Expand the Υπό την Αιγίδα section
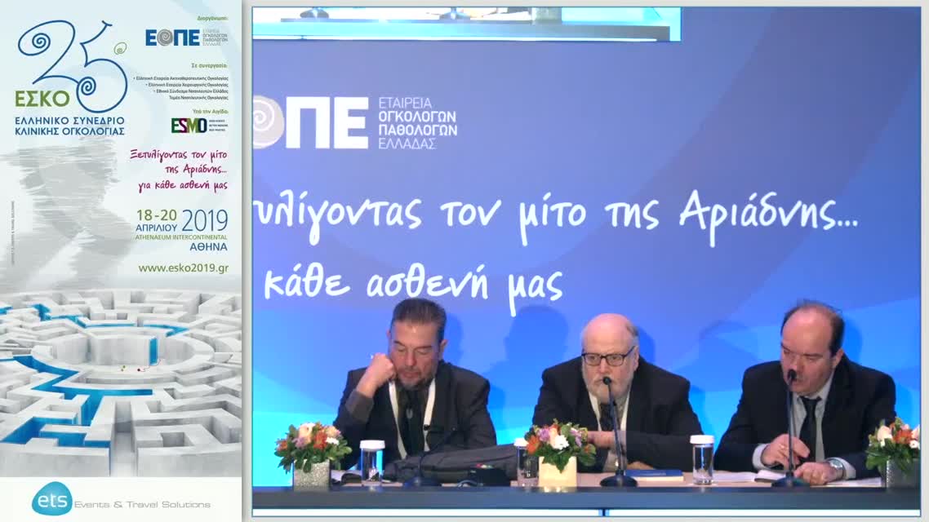929x522 pixels. coord(211,109)
